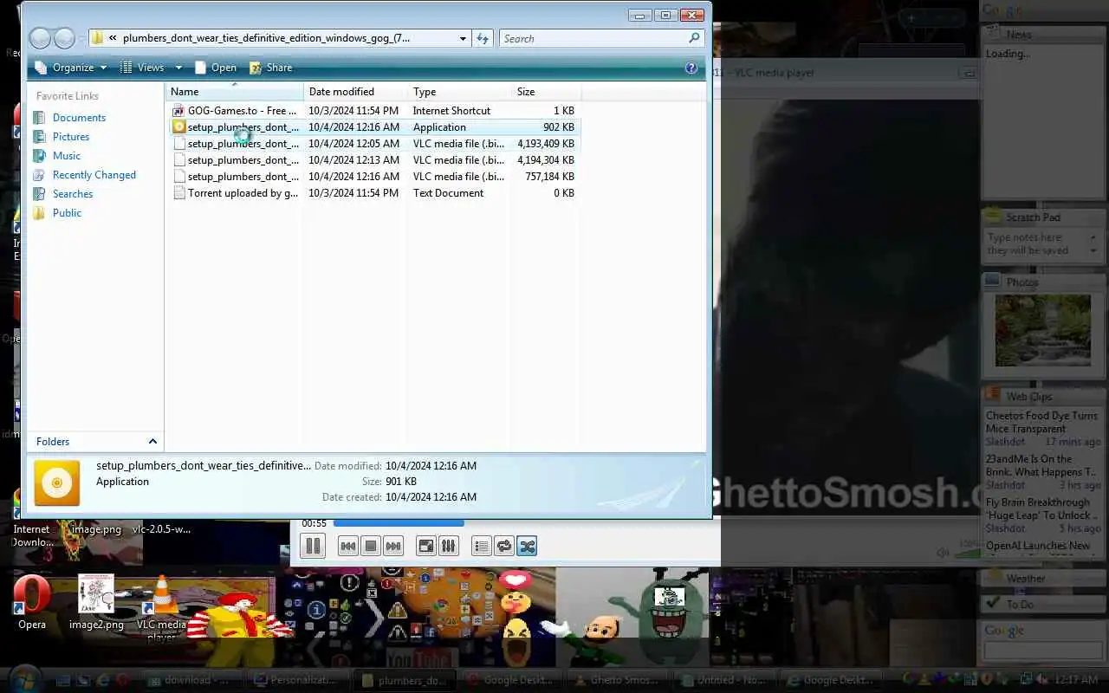1109x693 pixels.
Task: Click Open in Explorer toolbar
Action: (215, 68)
